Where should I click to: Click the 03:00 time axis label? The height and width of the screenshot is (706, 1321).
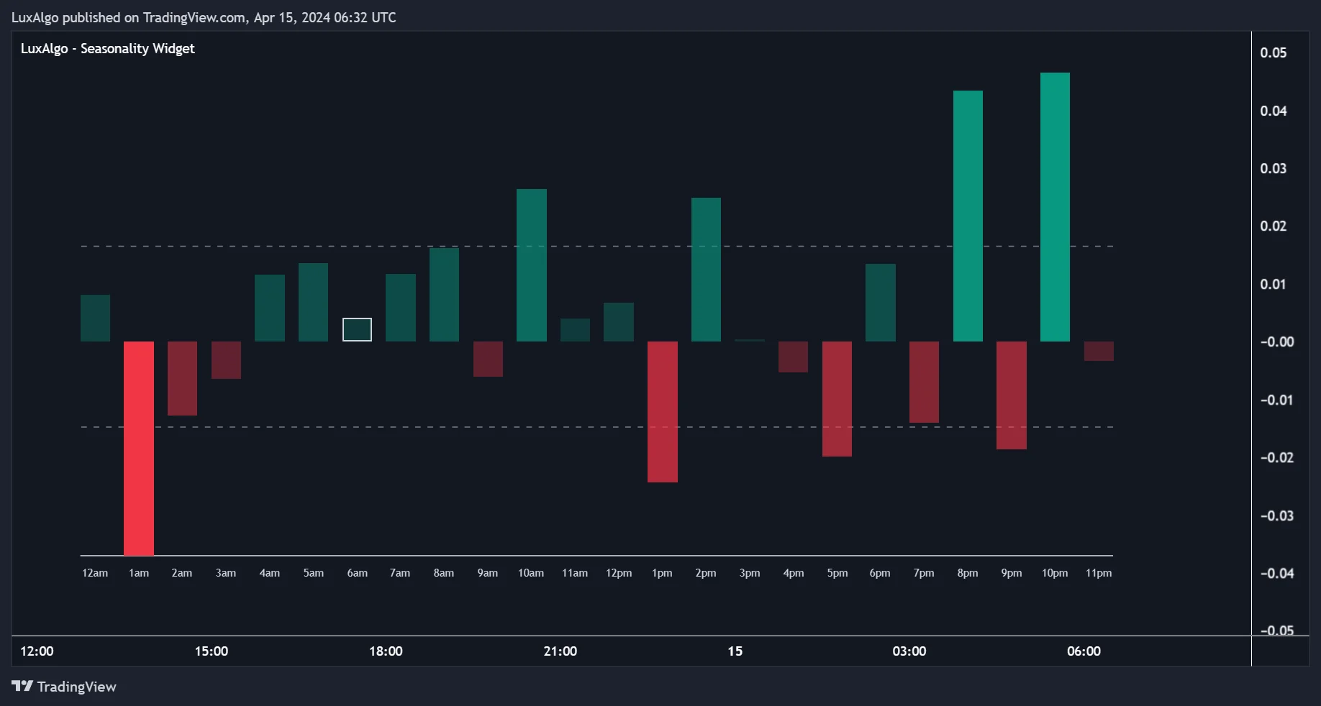pos(909,651)
